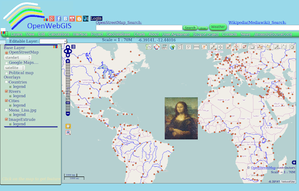Screen dimensions: 299x191
Task: Enable the Mona_Lisa.jpg layer checkbox
Action: point(6,110)
